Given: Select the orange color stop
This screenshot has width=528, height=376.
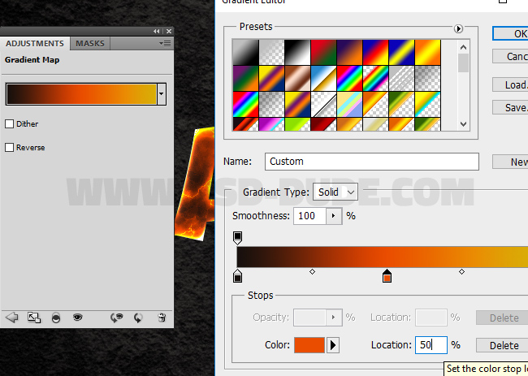Looking at the screenshot, I should click(387, 275).
